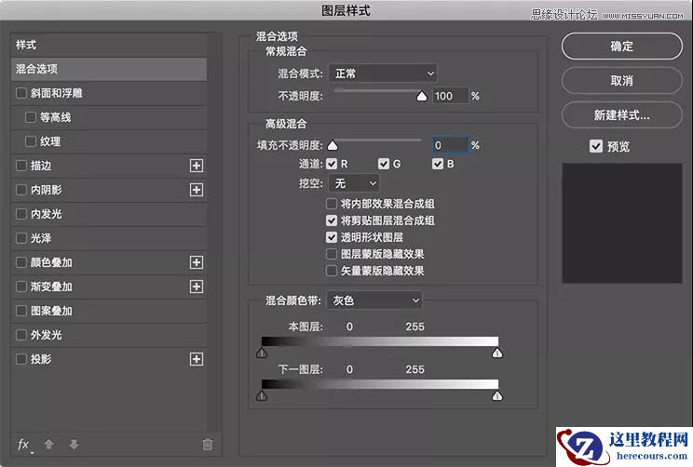Image resolution: width=693 pixels, height=467 pixels.
Task: Click the plus icon beside 投影
Action: point(197,359)
